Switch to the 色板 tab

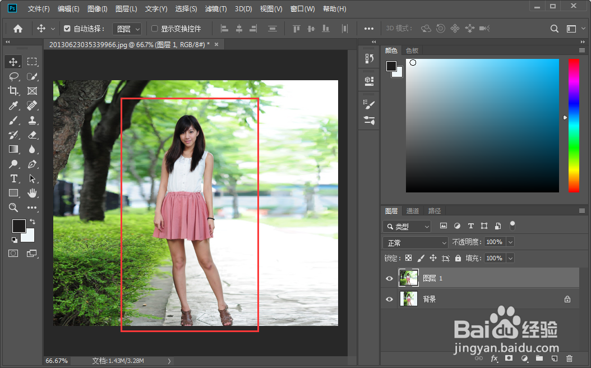point(412,50)
